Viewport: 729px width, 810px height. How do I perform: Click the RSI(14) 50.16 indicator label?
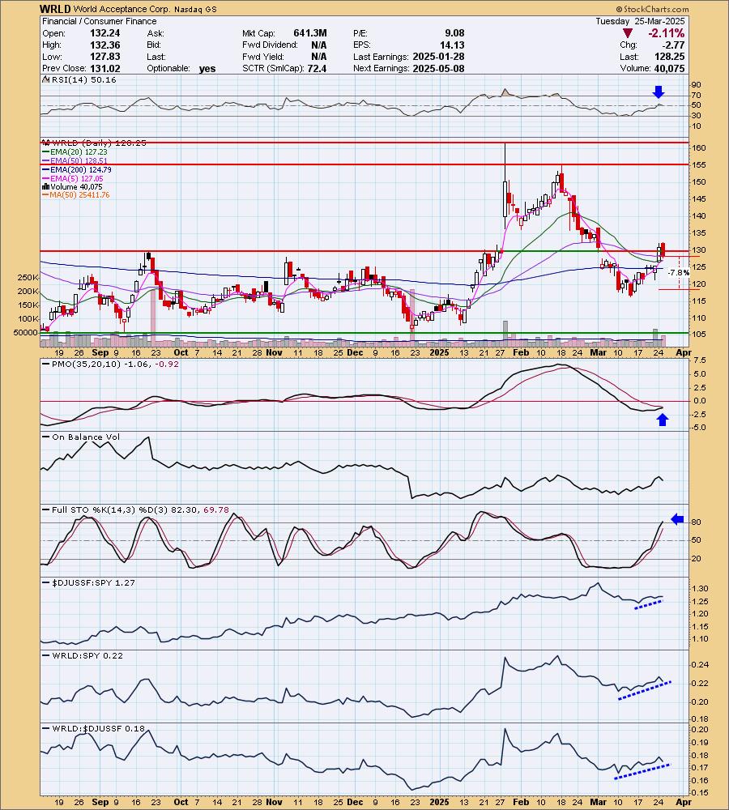(x=83, y=79)
